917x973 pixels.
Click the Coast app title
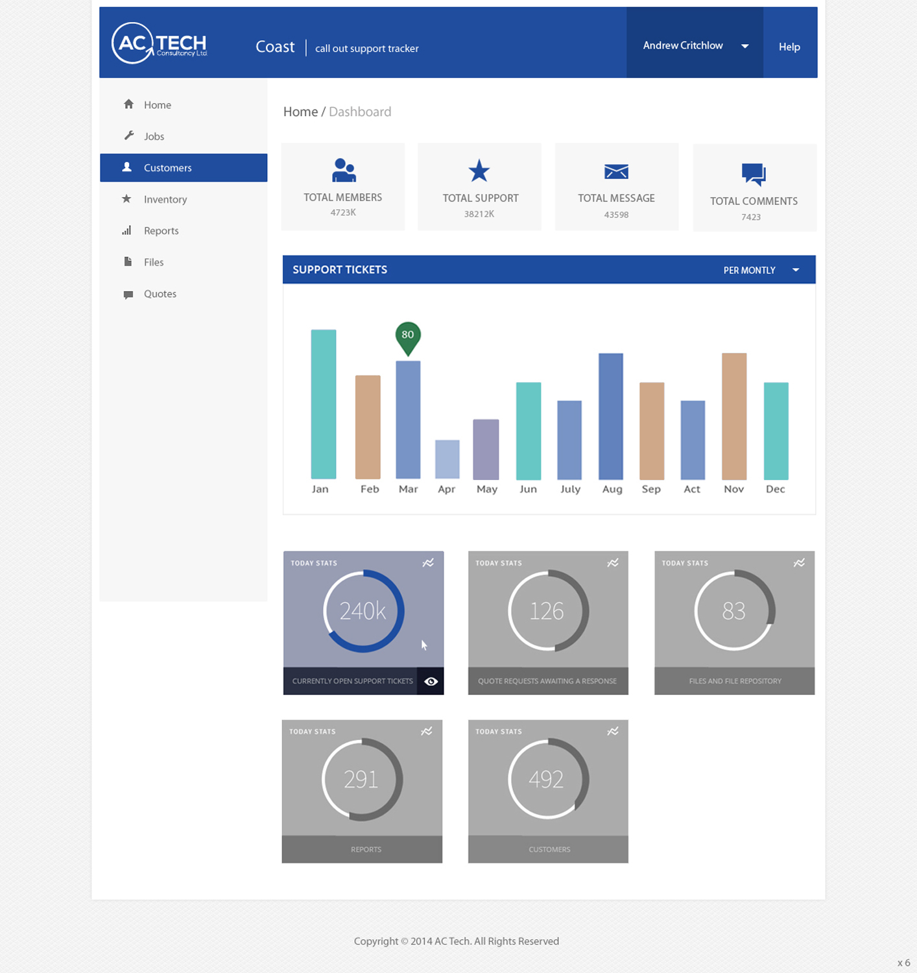[275, 47]
